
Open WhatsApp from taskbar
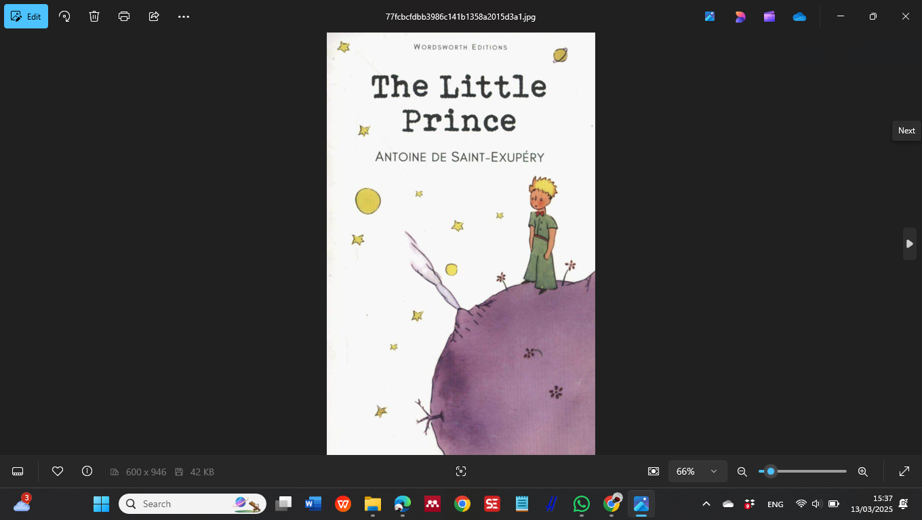point(582,504)
